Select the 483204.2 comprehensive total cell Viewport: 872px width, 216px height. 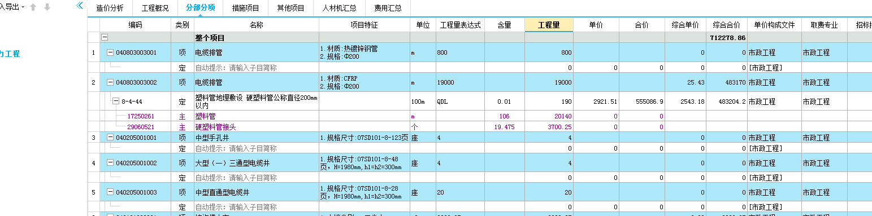[727, 102]
